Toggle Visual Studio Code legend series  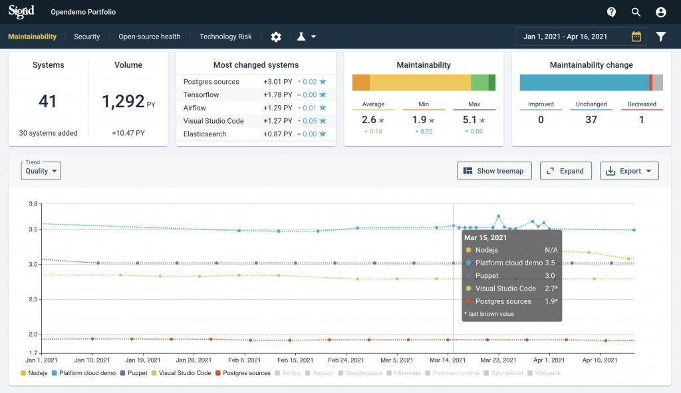181,373
